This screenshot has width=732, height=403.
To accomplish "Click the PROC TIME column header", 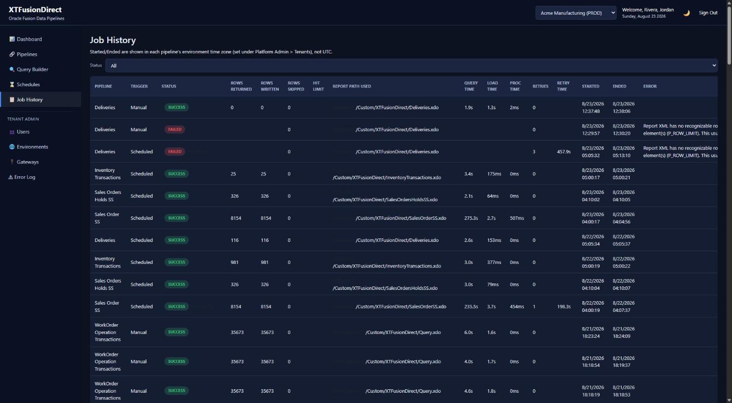I will [515, 86].
